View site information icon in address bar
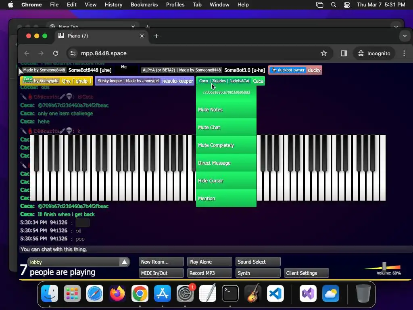 (x=73, y=53)
